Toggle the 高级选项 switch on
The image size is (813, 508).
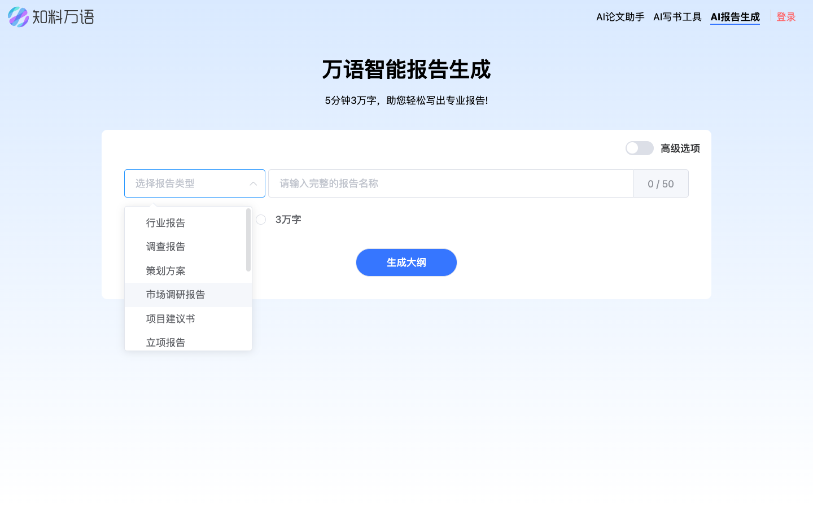[639, 148]
